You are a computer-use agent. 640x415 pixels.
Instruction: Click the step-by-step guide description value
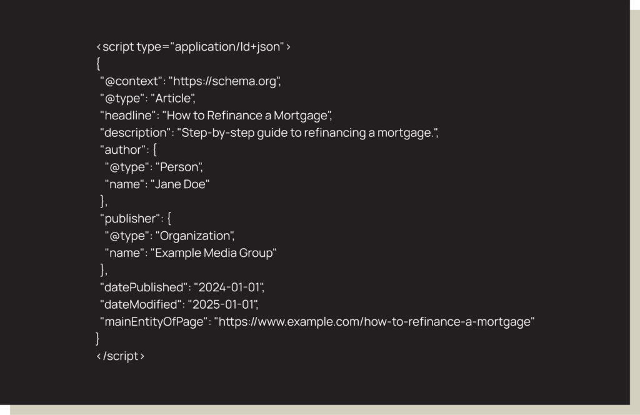coord(307,132)
